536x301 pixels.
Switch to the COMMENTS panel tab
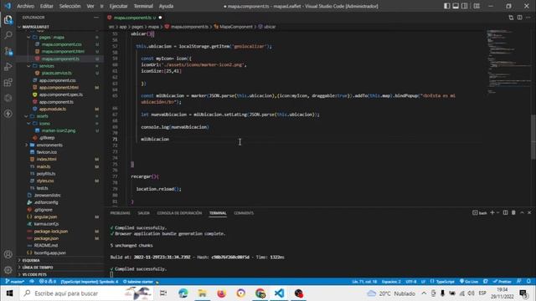244,213
